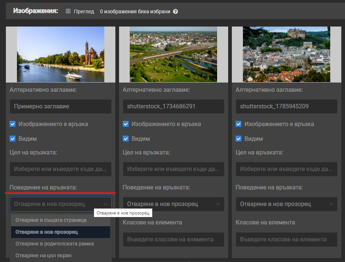Choose Отваряне в същата страница option
The width and height of the screenshot is (345, 262).
tap(51, 220)
